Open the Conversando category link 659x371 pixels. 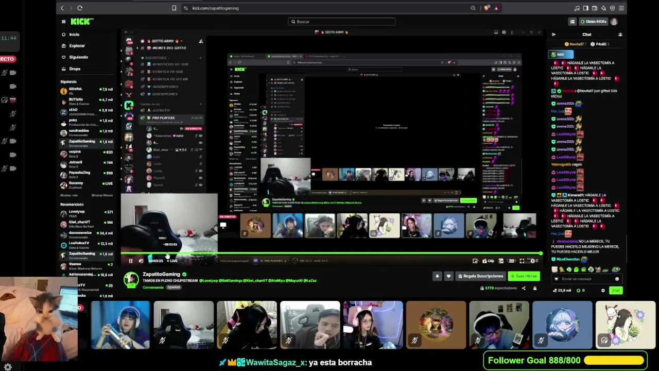[153, 287]
